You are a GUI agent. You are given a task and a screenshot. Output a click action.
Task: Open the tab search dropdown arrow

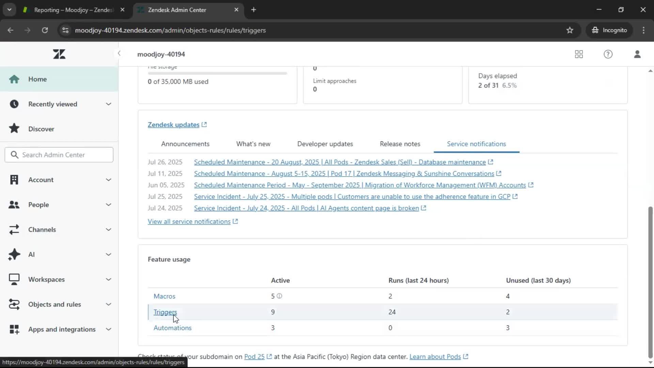click(x=9, y=10)
